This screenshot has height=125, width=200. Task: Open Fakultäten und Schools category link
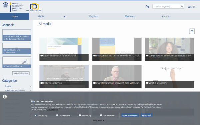15,90
